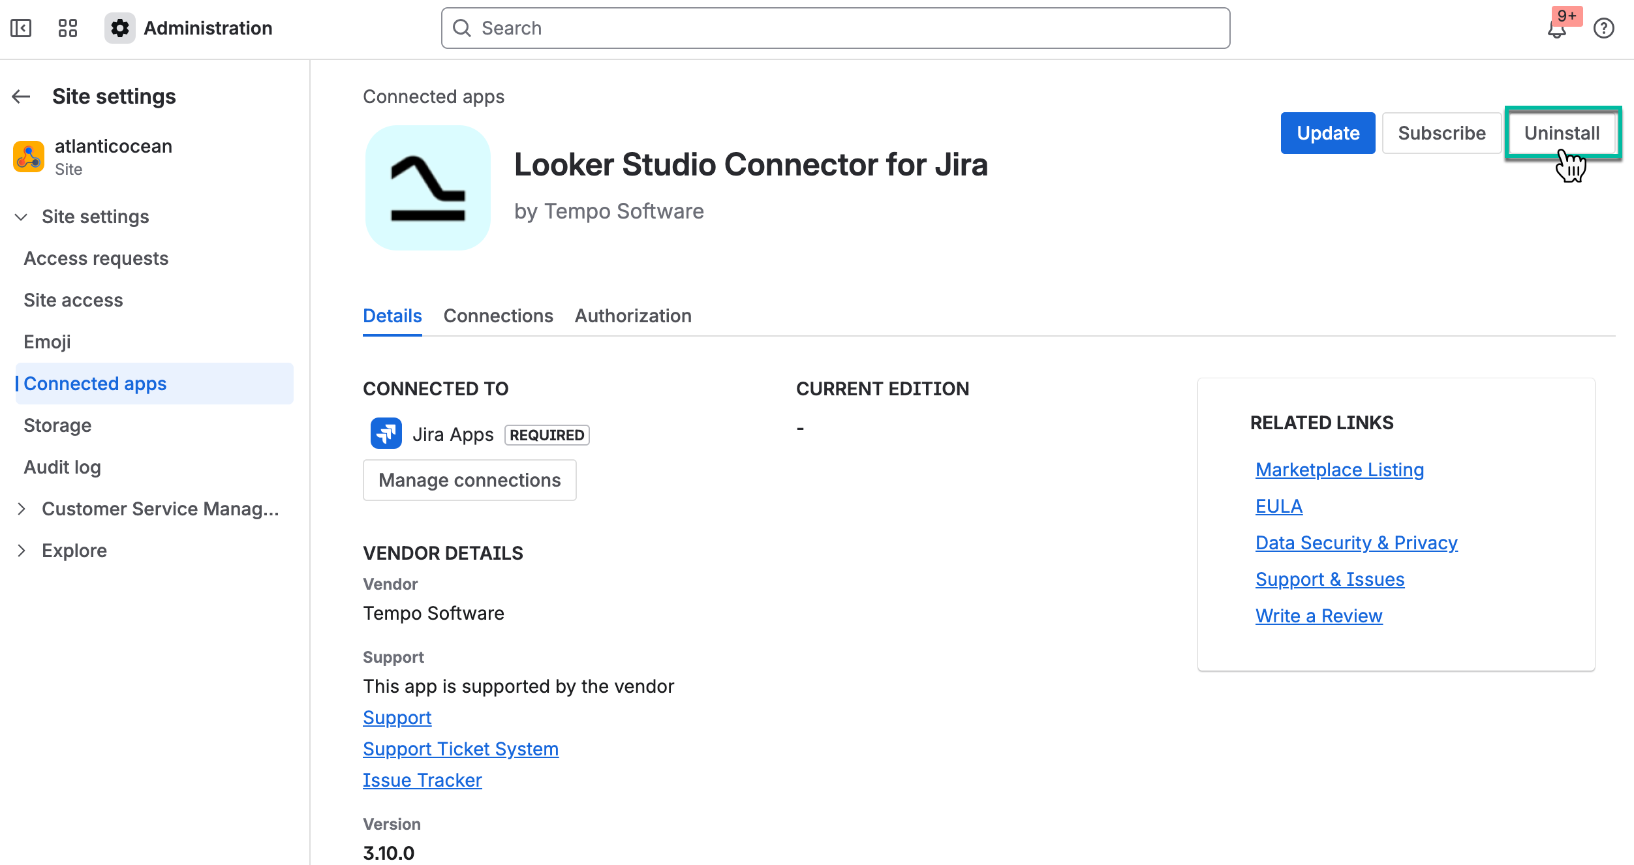Open the notifications bell
Screen dimensions: 1634x865
point(1557,28)
